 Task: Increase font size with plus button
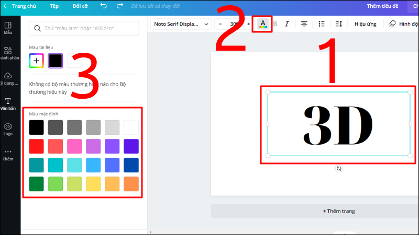(x=248, y=24)
